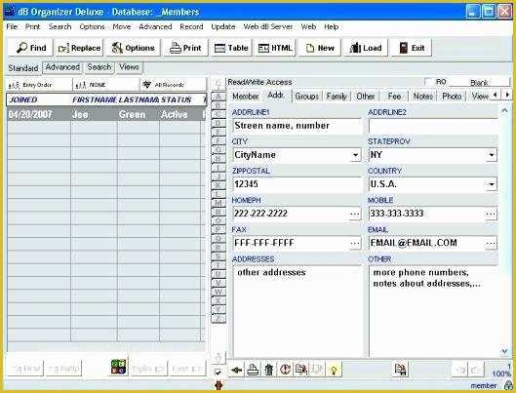The height and width of the screenshot is (393, 516).
Task: Expand the STATEPROV dropdown
Action: tap(492, 155)
